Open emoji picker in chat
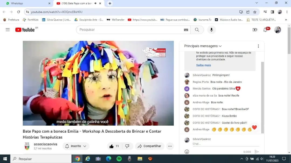The height and width of the screenshot is (163, 291). (187, 152)
